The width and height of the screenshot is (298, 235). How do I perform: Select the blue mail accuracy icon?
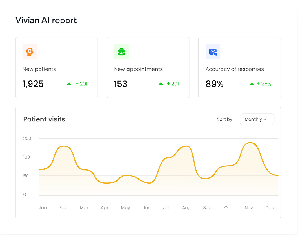213,52
